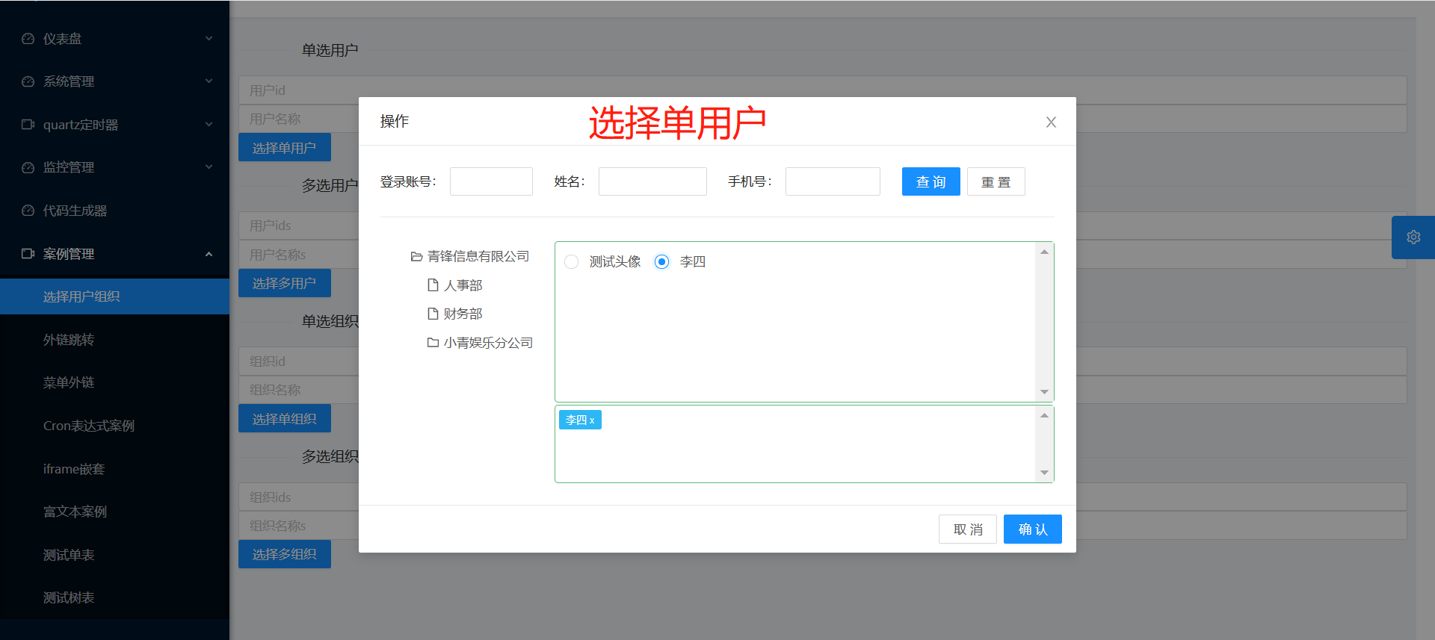Click the folder icon of 小青娱乐分公司
The image size is (1435, 640).
coord(433,343)
